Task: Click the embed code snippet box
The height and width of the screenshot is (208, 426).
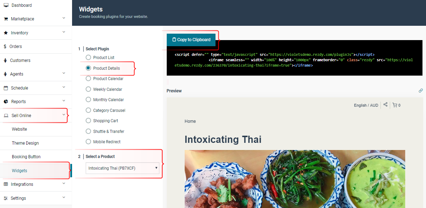Action: click(294, 58)
